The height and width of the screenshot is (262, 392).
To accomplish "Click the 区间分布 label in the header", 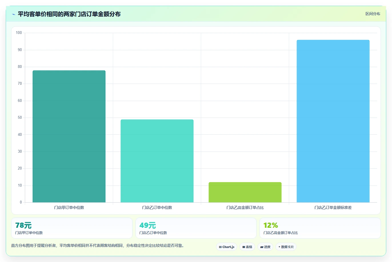I will tap(373, 14).
